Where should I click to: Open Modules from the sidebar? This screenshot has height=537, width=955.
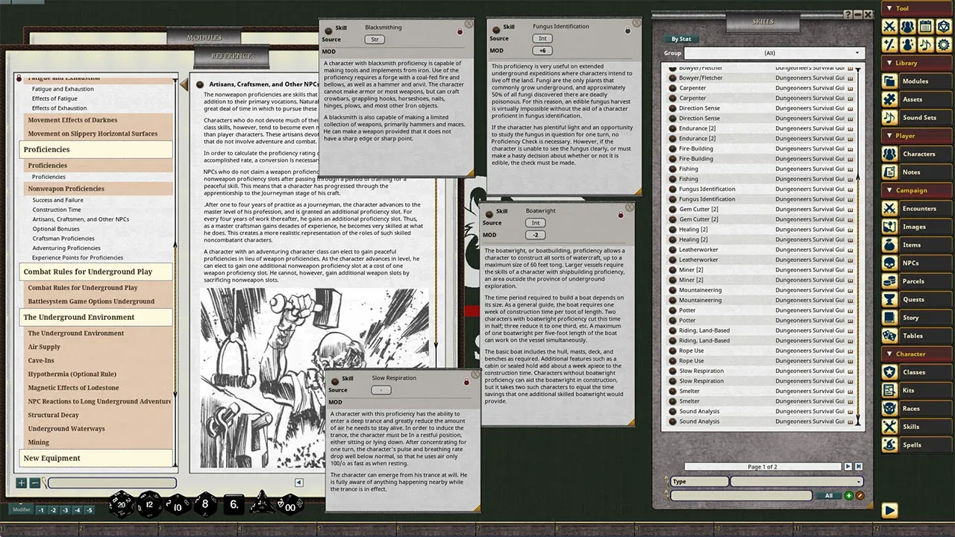tap(917, 81)
